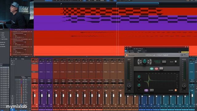
Task: Click the audio clip on the purple track
Action: pyautogui.click(x=129, y=19)
